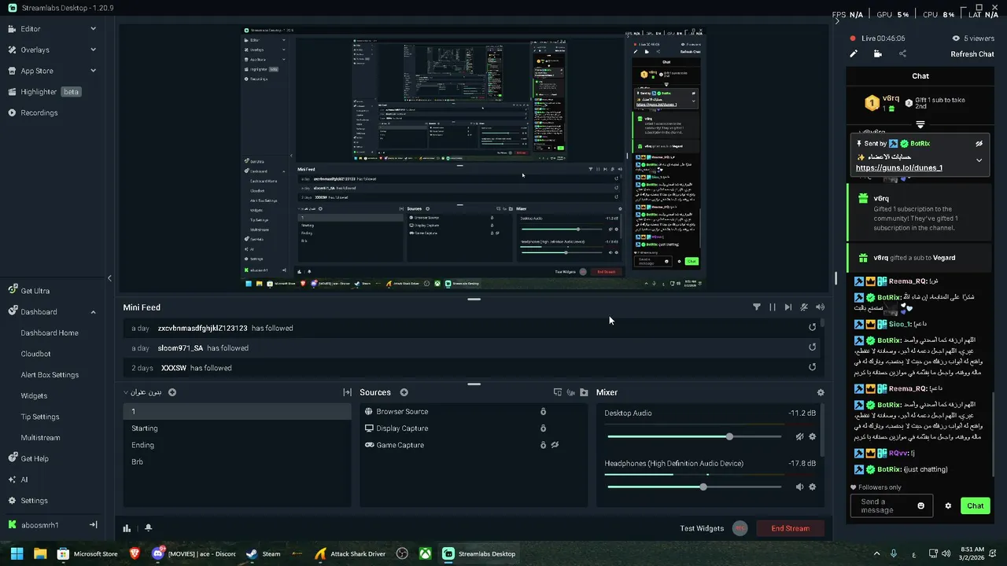This screenshot has width=1007, height=566.
Task: Expand the Editor dropdown chevron
Action: [x=93, y=29]
